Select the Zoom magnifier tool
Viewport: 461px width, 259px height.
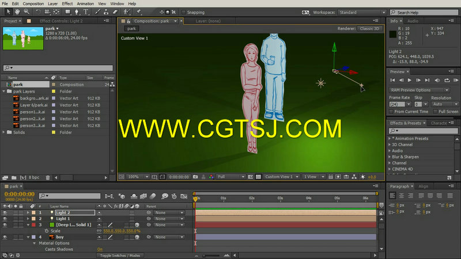(x=27, y=12)
